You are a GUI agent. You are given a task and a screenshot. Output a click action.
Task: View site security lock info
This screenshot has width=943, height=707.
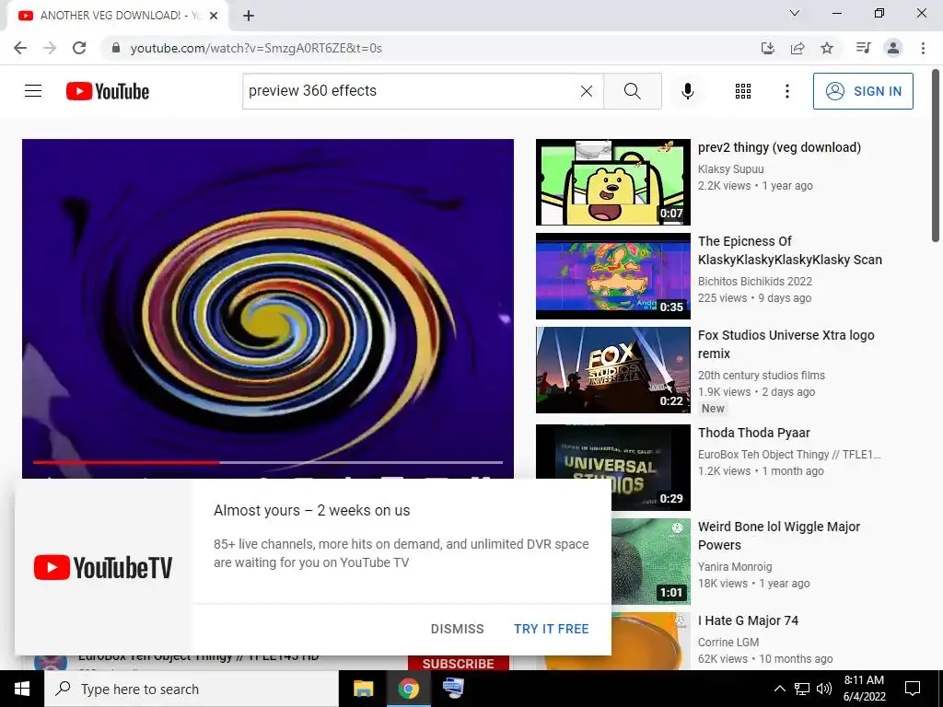(116, 48)
